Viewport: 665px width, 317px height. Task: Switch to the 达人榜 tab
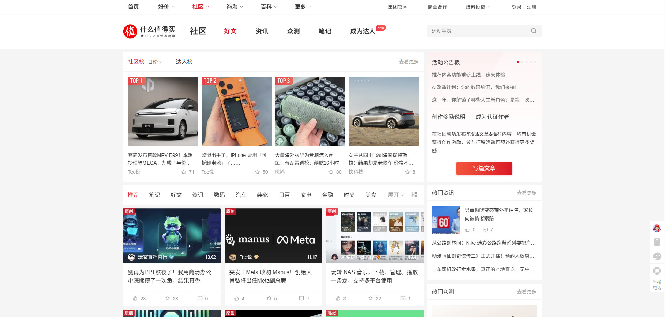(x=184, y=62)
